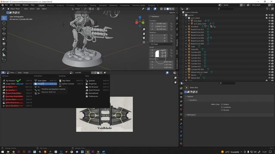The width and height of the screenshot is (275, 154).
Task: Open outliner filter funnel icon
Action: tap(267, 9)
